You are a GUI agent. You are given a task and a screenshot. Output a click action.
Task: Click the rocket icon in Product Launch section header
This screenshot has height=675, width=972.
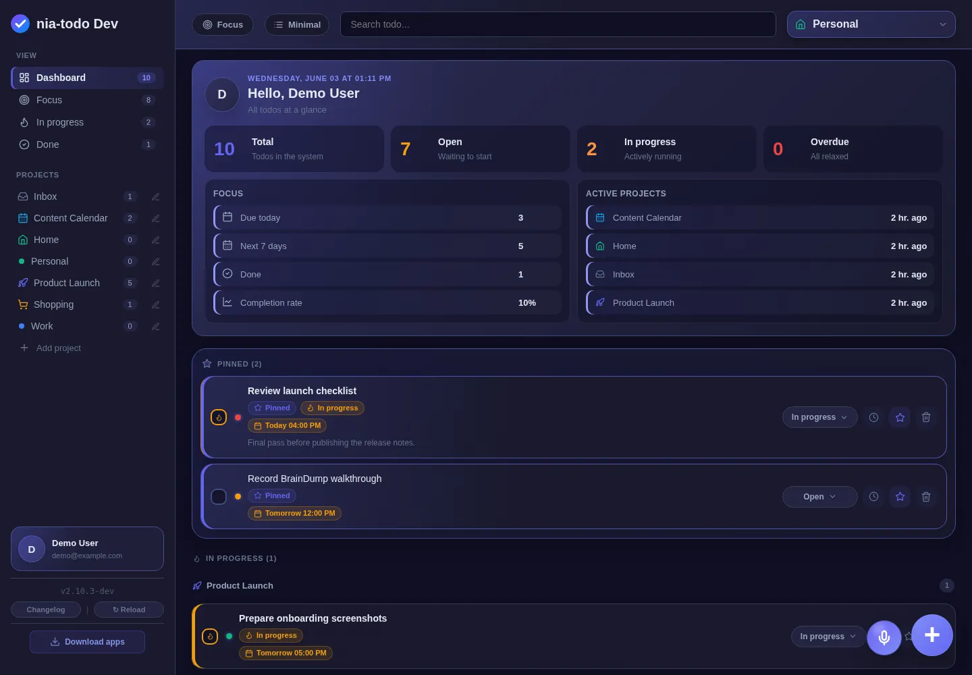pyautogui.click(x=197, y=586)
